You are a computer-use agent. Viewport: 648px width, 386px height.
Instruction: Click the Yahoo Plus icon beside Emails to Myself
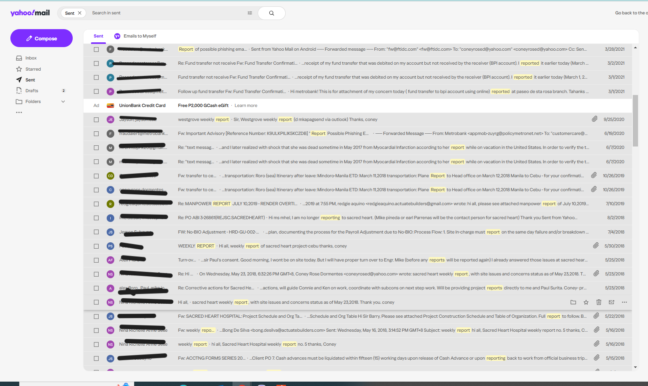pyautogui.click(x=117, y=36)
